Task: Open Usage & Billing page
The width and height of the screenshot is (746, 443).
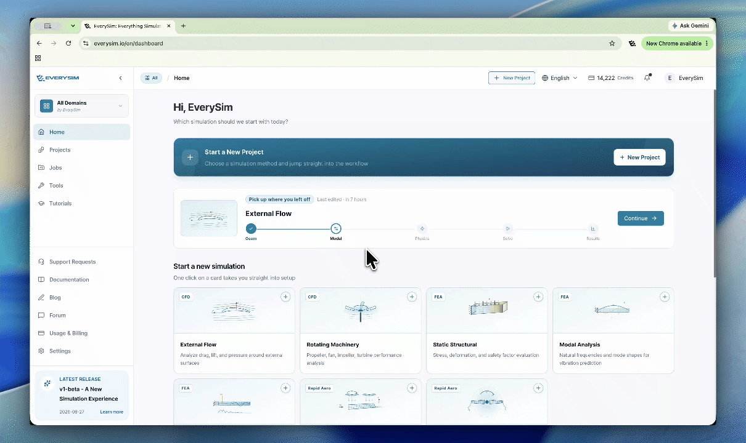Action: [x=82, y=333]
